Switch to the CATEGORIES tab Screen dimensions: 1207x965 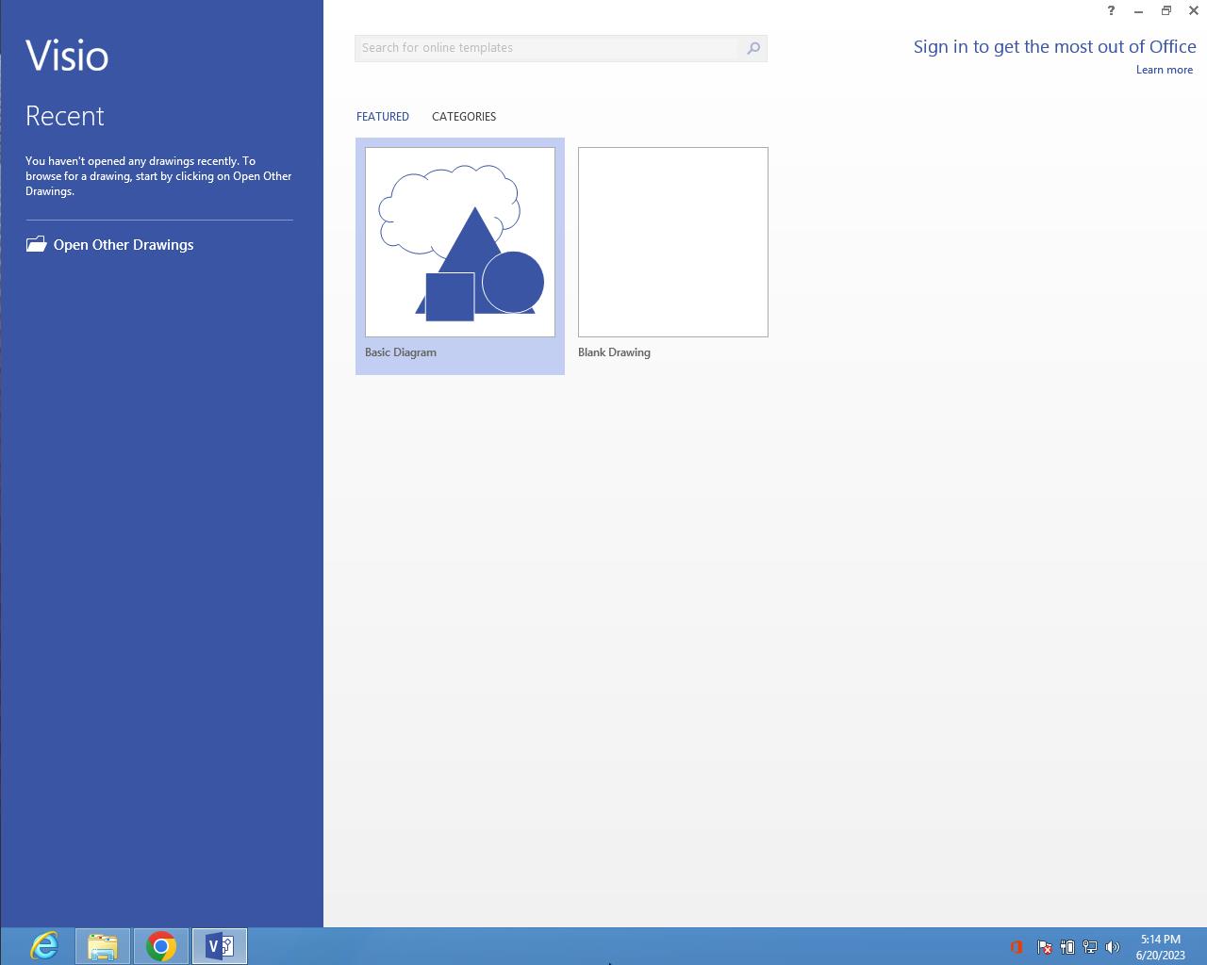point(463,117)
